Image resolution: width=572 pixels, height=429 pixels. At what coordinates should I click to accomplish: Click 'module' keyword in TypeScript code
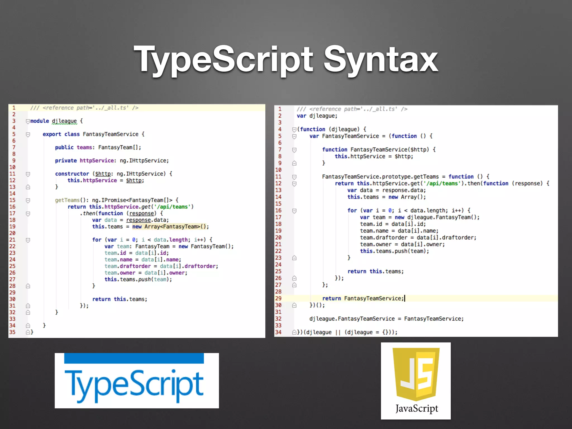pyautogui.click(x=40, y=121)
